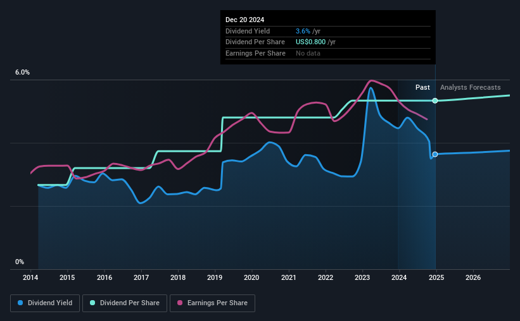Click the 2022 x-axis label

[326, 277]
